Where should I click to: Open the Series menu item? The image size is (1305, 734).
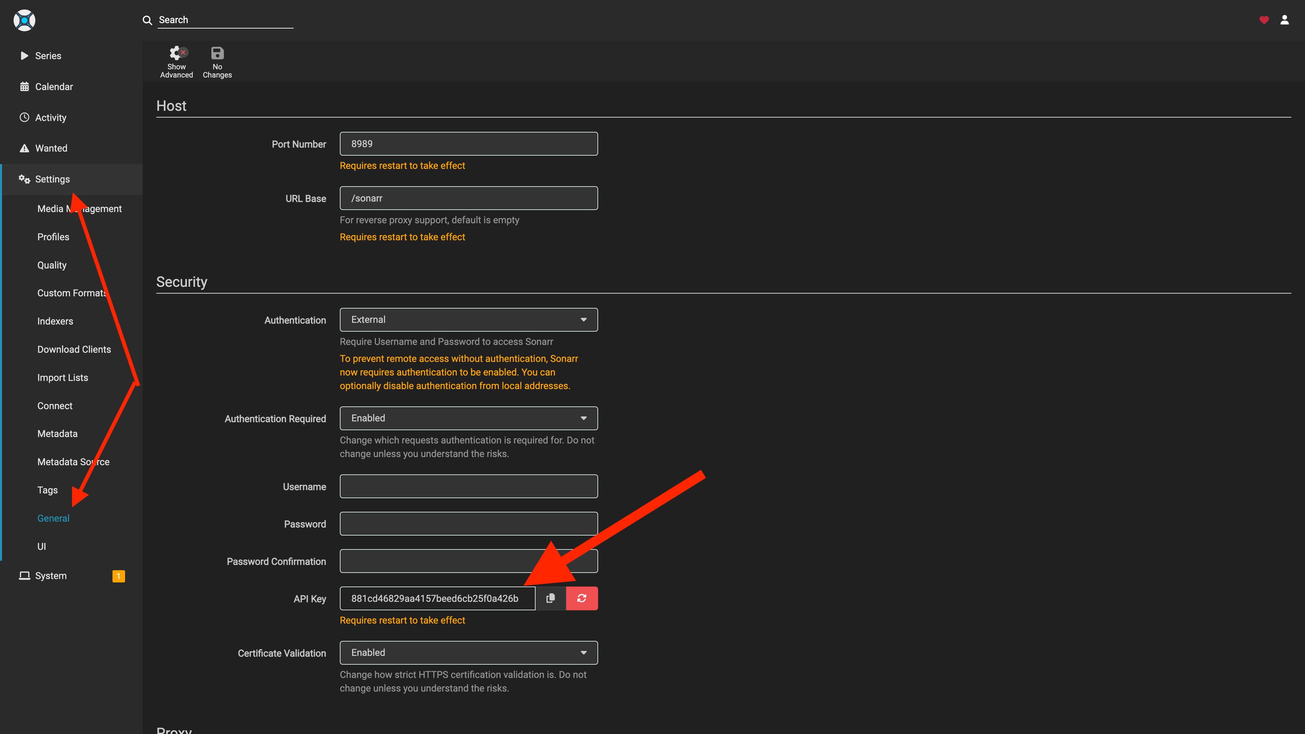point(71,56)
